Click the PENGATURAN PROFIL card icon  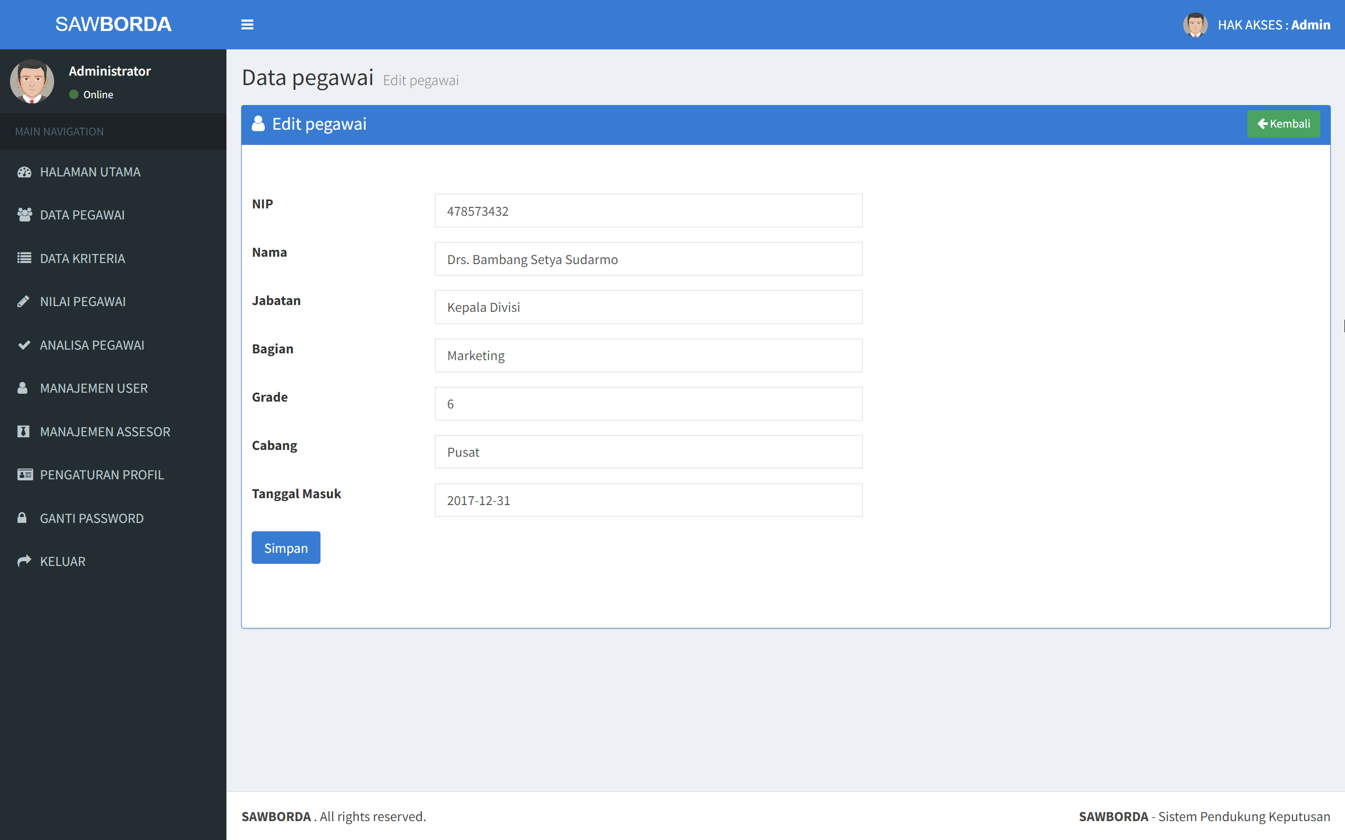25,475
